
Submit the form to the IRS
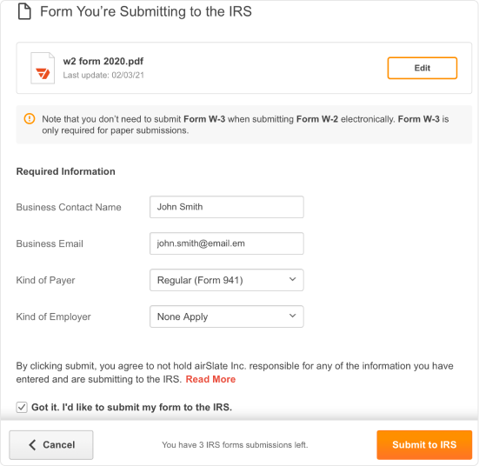coord(424,445)
